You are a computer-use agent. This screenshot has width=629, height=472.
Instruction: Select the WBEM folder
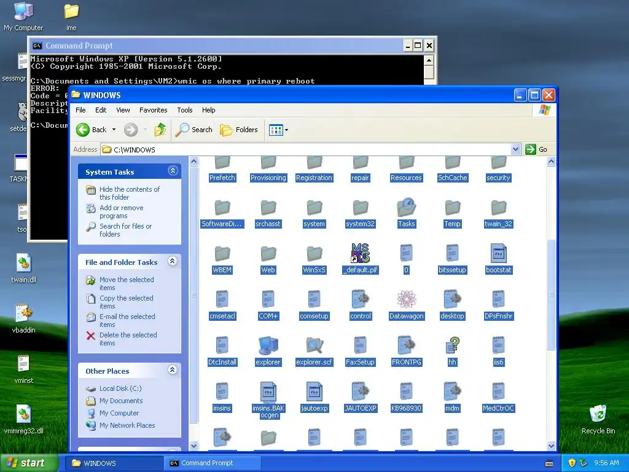click(222, 254)
